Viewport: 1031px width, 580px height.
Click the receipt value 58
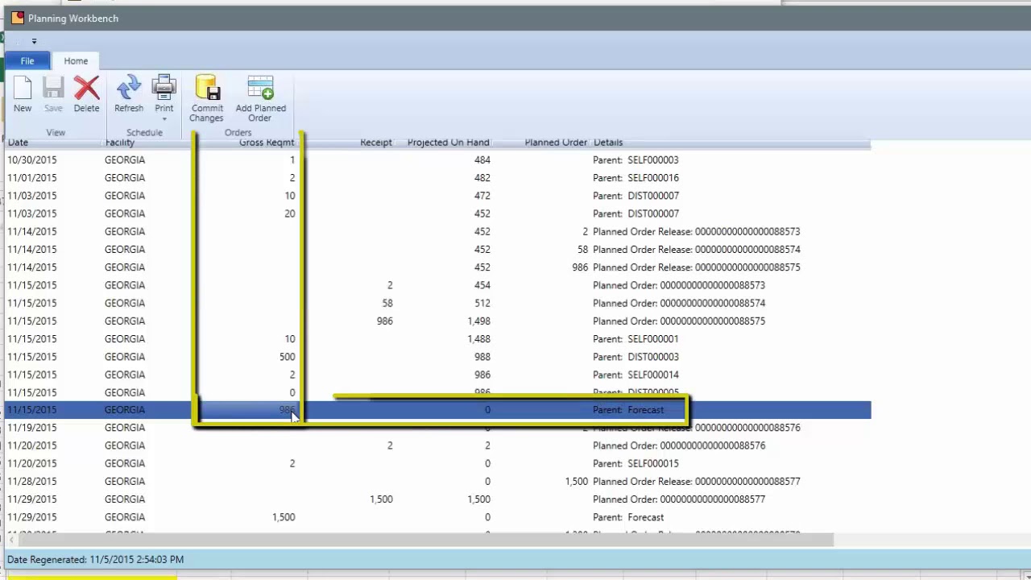(x=387, y=303)
